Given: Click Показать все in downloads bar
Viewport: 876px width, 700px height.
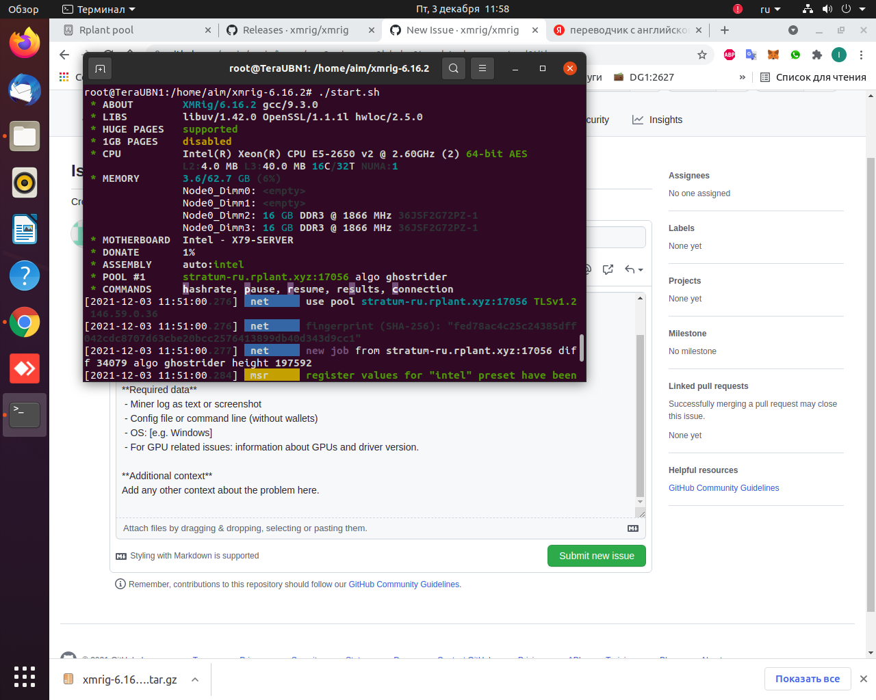Looking at the screenshot, I should tap(808, 679).
